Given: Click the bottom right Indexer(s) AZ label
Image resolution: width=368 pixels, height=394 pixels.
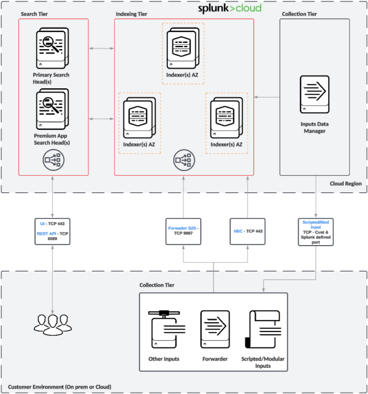Looking at the screenshot, I should 226,145.
